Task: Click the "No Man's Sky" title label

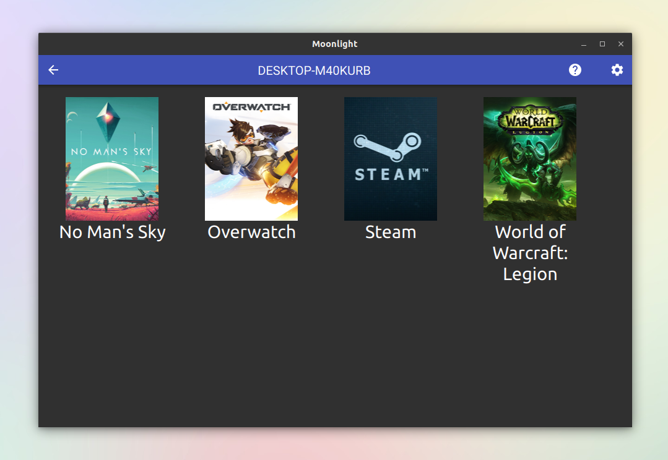Action: [113, 232]
